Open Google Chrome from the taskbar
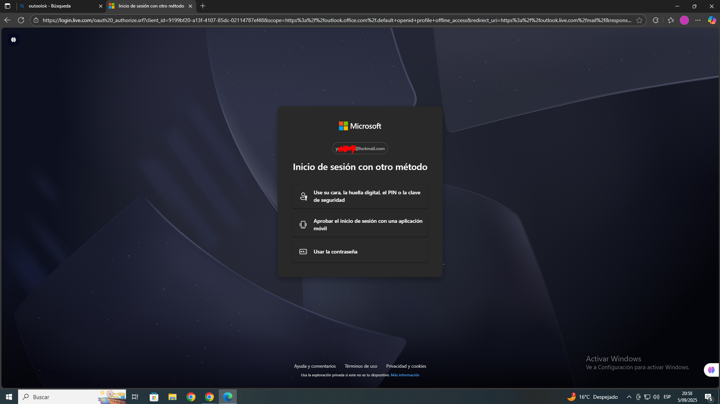Viewport: 720px width, 404px height. pyautogui.click(x=191, y=397)
